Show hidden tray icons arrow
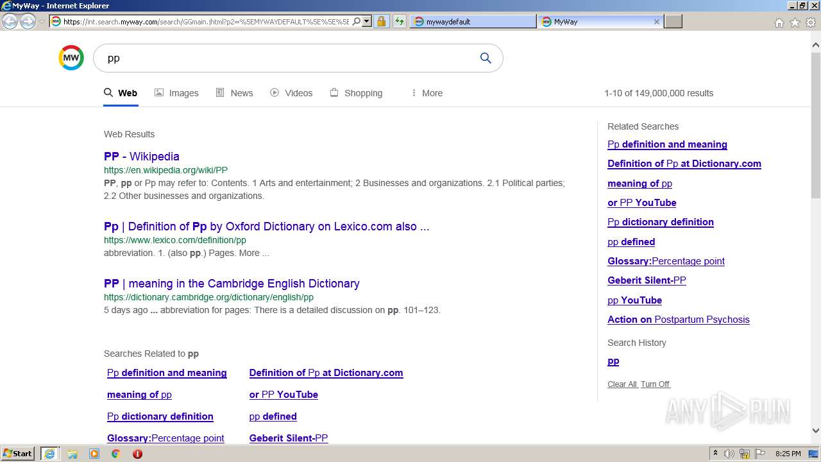Viewport: 821px width, 462px height. (x=715, y=454)
